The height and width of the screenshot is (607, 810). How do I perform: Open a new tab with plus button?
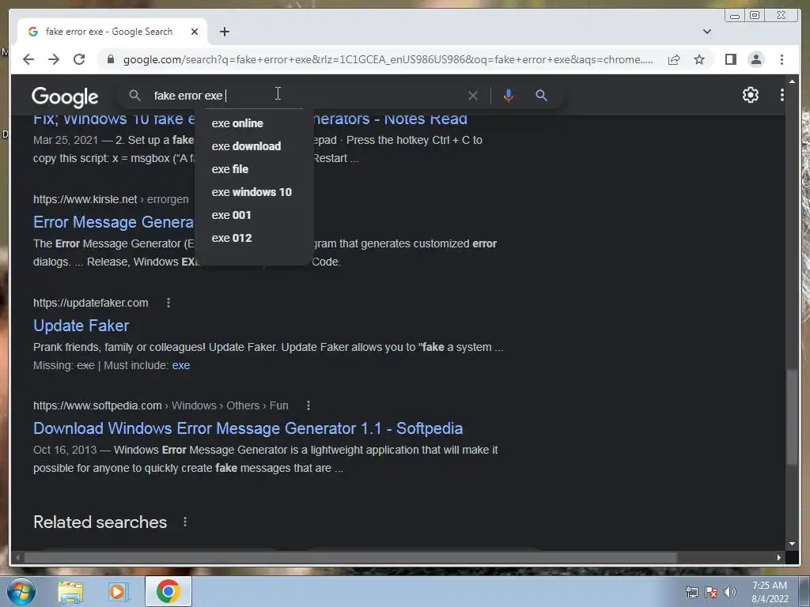pyautogui.click(x=224, y=32)
